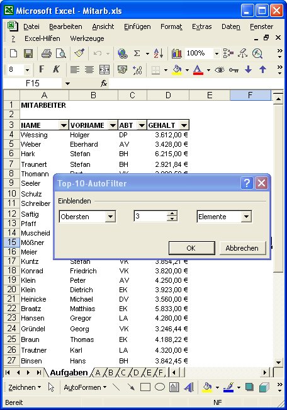Click the number field showing 3
Image resolution: width=287 pixels, height=410 pixels.
pos(150,216)
